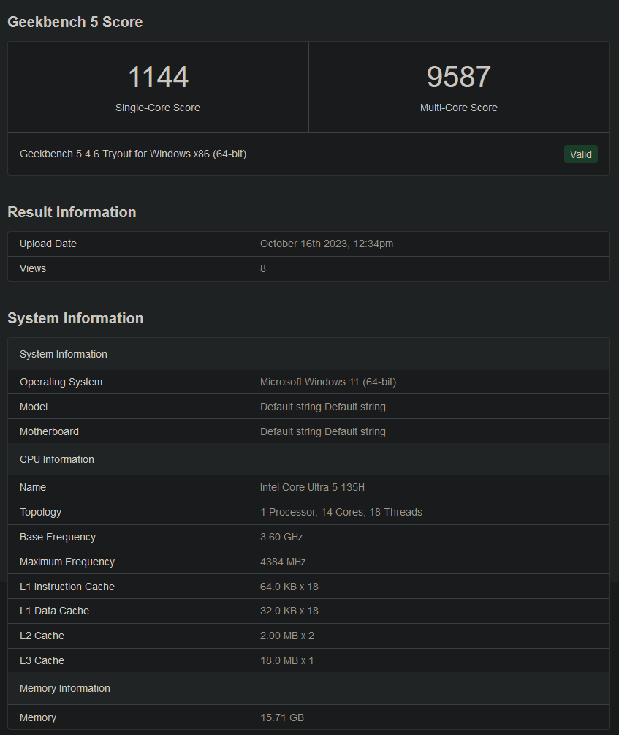Select the 2.00 MB x 2 value

coord(287,636)
